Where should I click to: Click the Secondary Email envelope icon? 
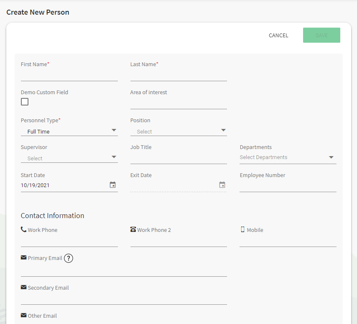pyautogui.click(x=24, y=287)
